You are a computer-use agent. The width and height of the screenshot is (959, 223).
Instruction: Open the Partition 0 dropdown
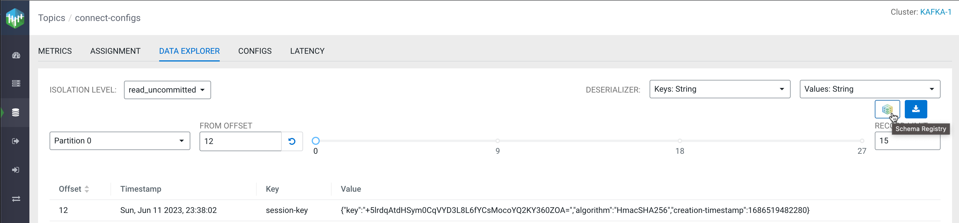pos(119,141)
